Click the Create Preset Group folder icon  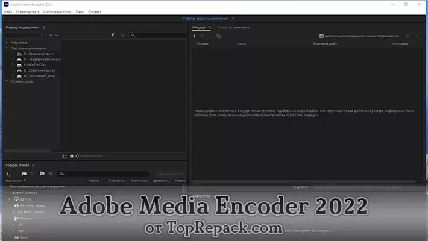[24, 174]
